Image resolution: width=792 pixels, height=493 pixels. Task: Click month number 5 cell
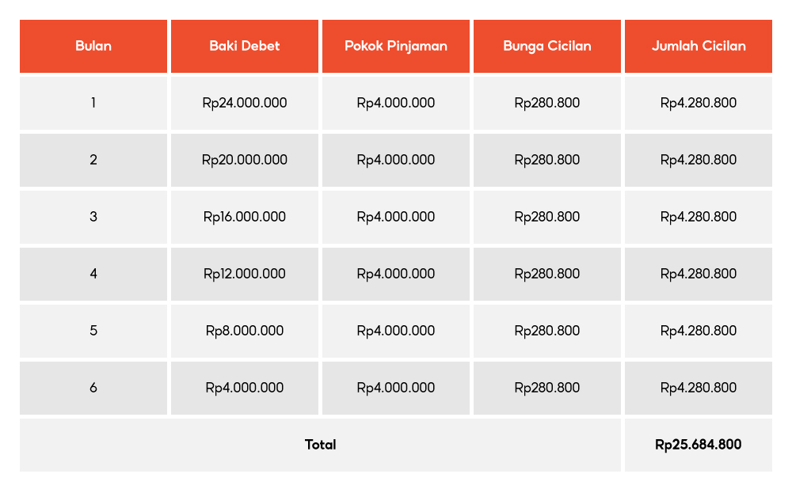coord(93,331)
